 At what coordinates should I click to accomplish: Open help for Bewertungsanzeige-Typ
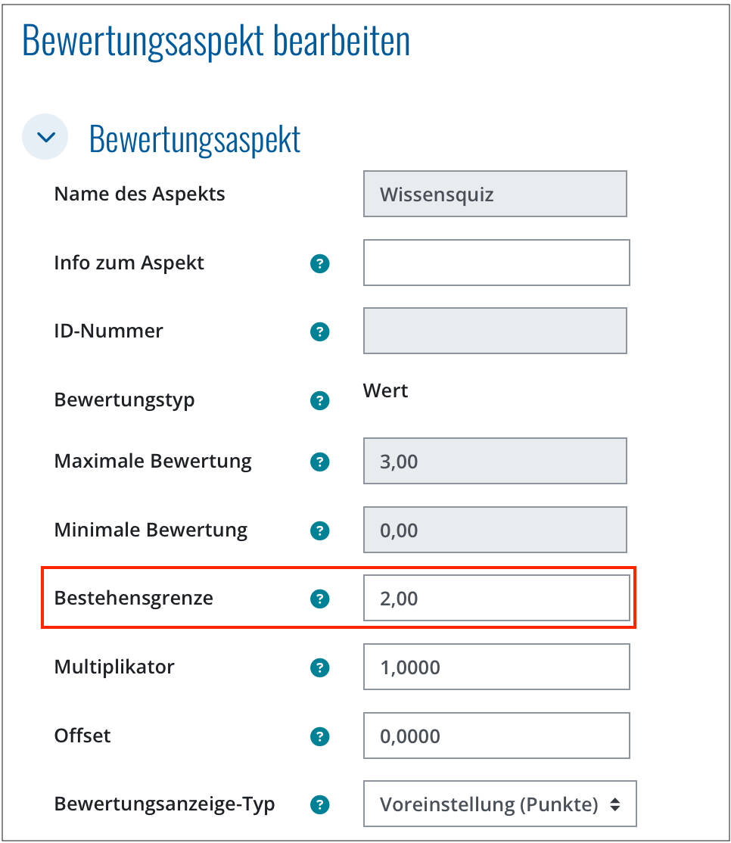[319, 804]
